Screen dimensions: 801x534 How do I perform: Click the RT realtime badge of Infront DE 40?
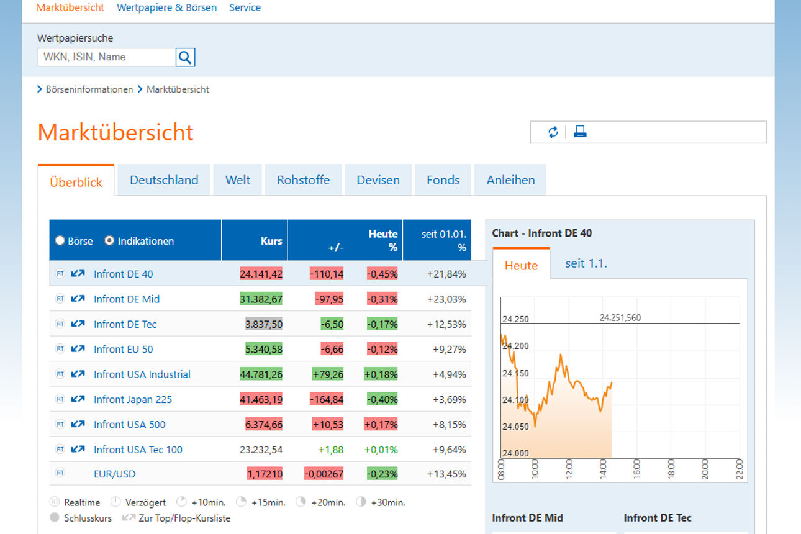click(x=60, y=273)
